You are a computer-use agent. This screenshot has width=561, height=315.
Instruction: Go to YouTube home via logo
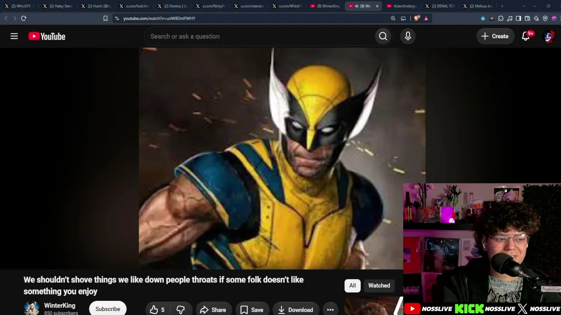click(47, 36)
